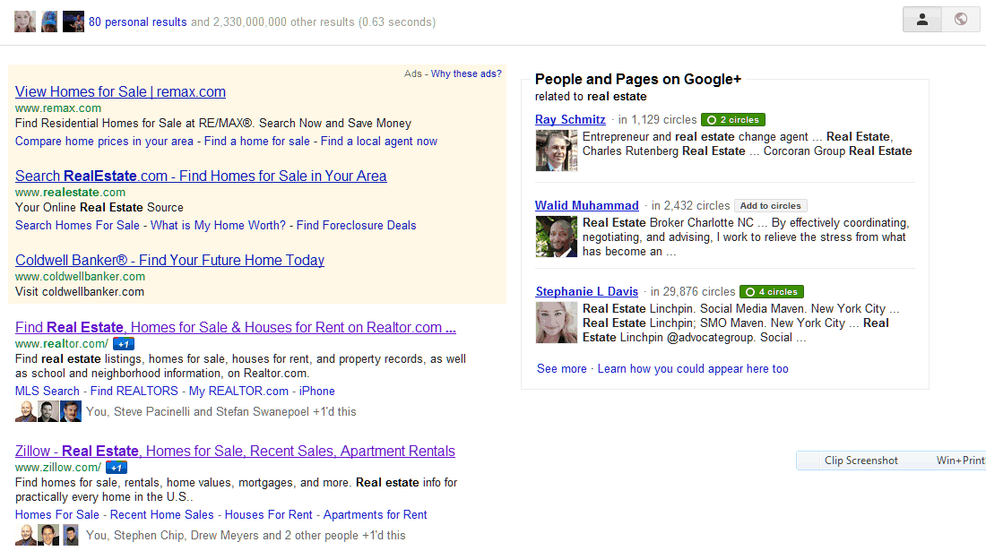Click Stephanie L Davis profile photo
986x551 pixels.
click(x=557, y=323)
